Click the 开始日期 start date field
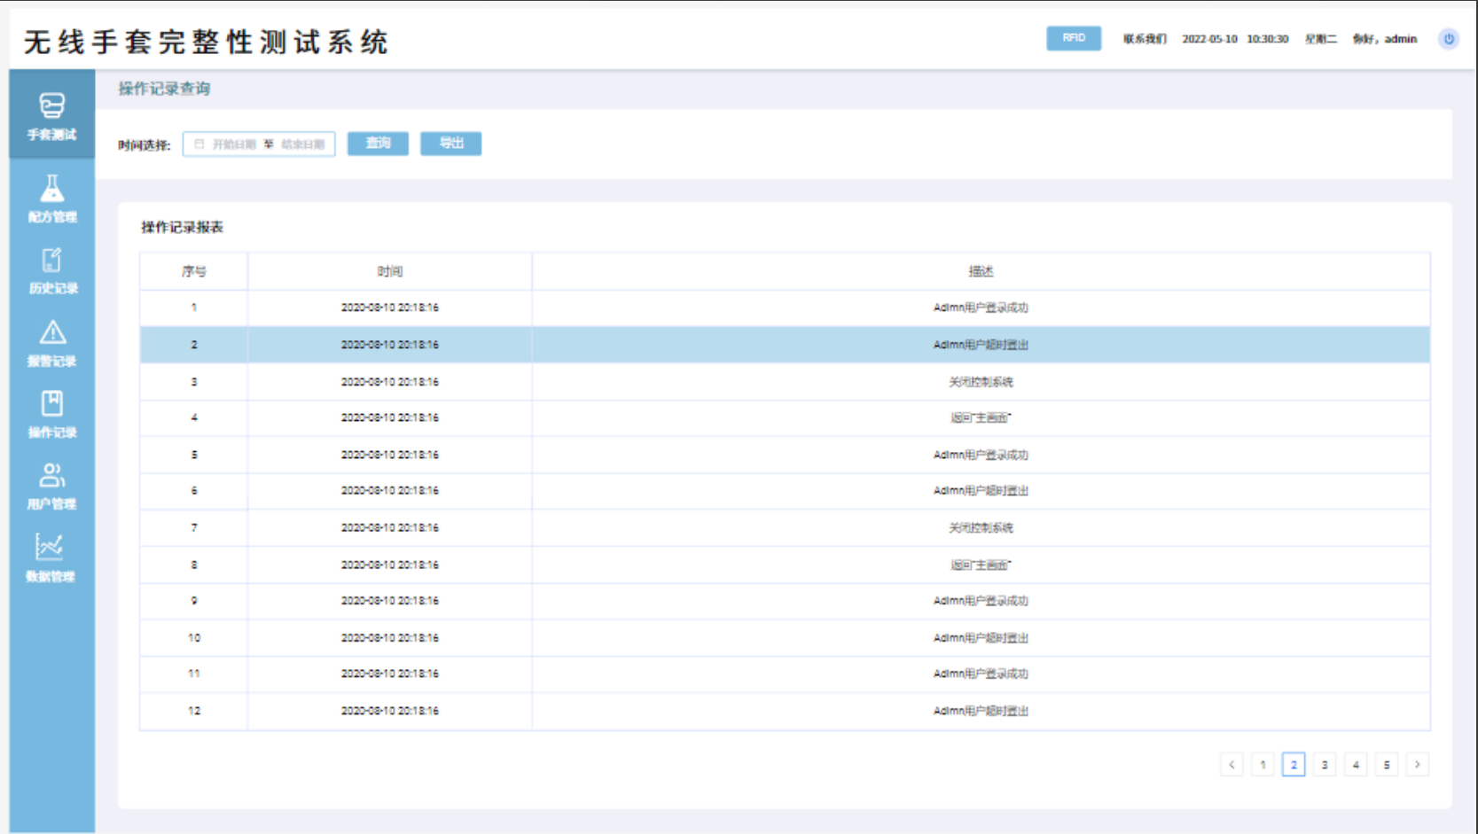 [233, 144]
